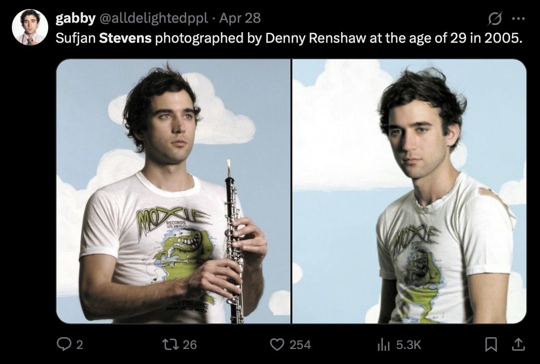Click the like count "254"
540x364 pixels.
(300, 345)
